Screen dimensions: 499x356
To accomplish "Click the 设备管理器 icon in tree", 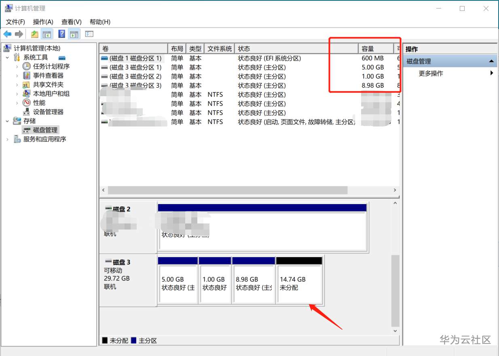I will [26, 112].
